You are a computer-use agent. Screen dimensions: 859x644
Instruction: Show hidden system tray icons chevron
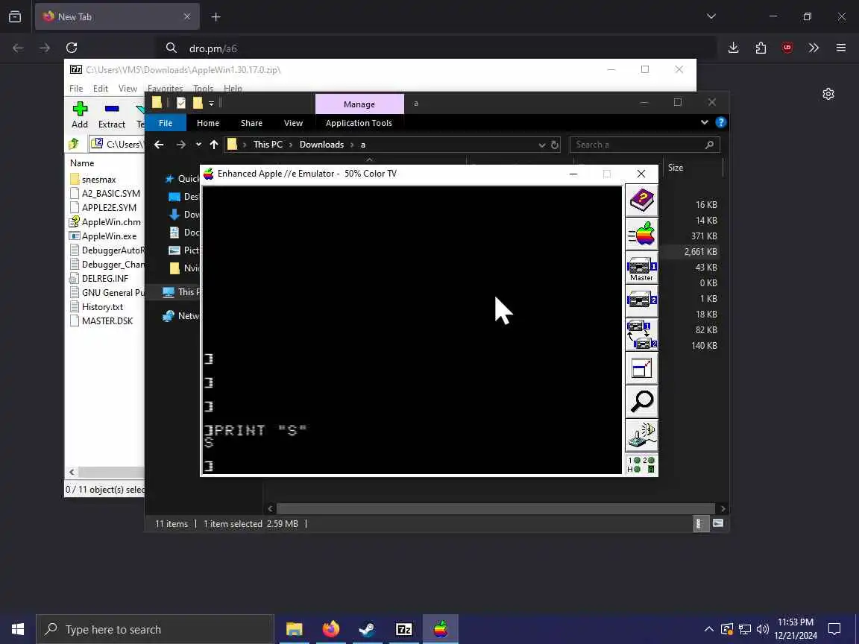(709, 628)
